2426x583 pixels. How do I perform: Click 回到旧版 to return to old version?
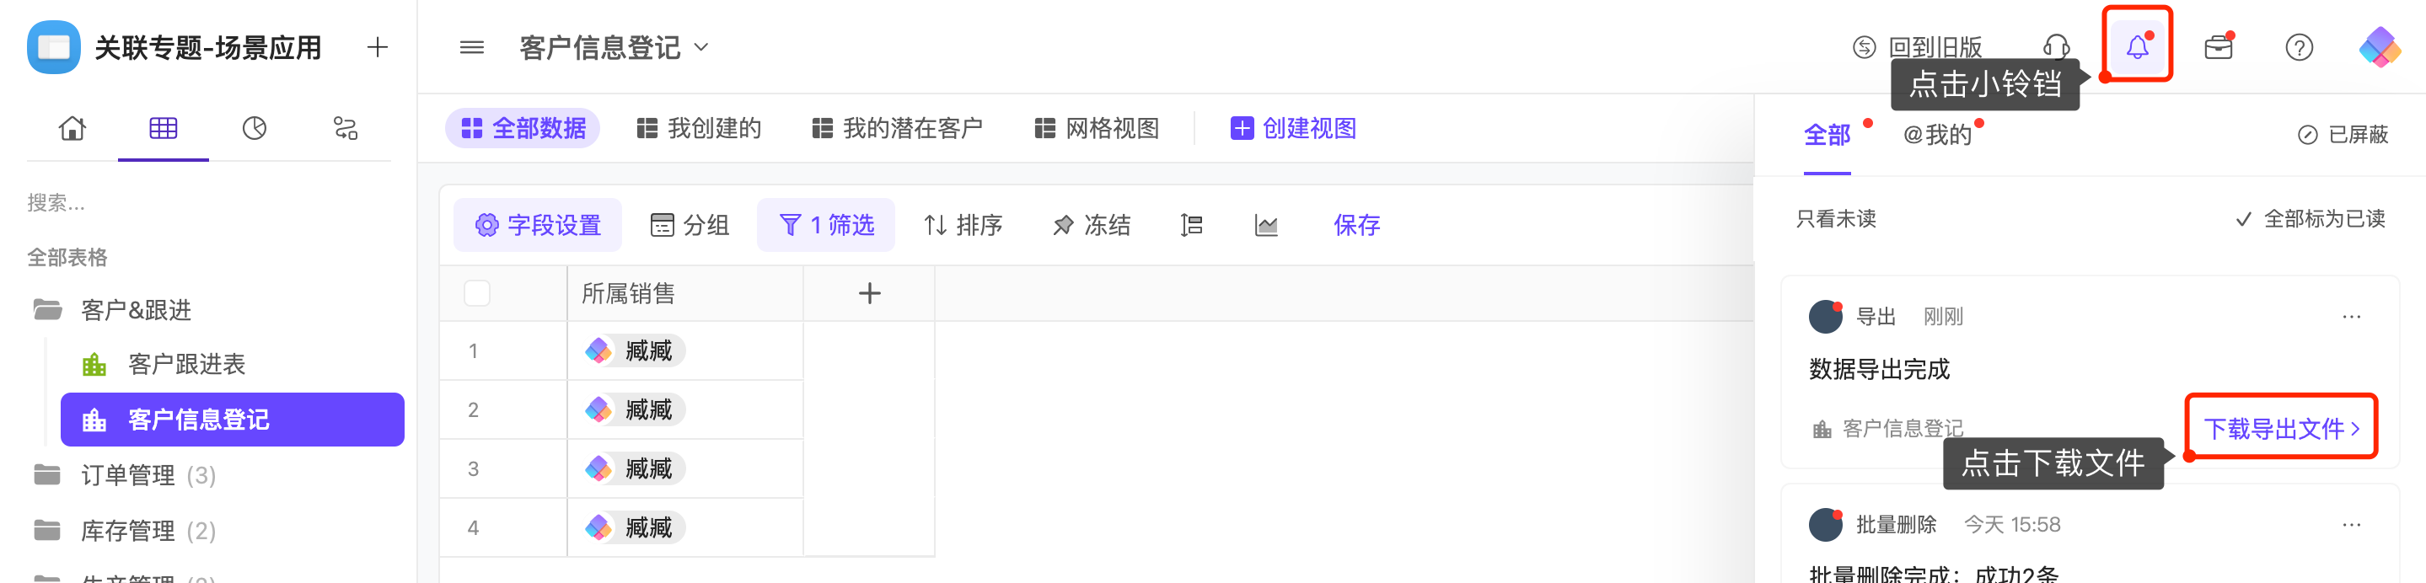1917,46
